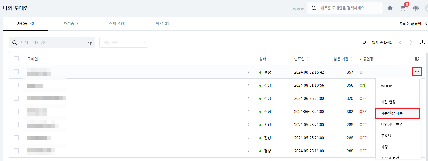Click the home icon in header
The image size is (428, 161).
point(390,8)
